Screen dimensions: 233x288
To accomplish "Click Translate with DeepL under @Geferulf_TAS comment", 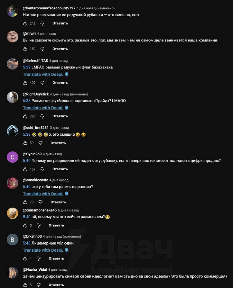I will 43,74.
